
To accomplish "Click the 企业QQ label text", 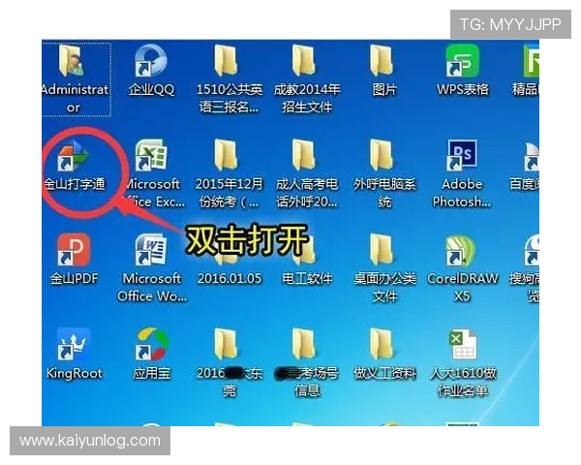I will click(x=151, y=89).
